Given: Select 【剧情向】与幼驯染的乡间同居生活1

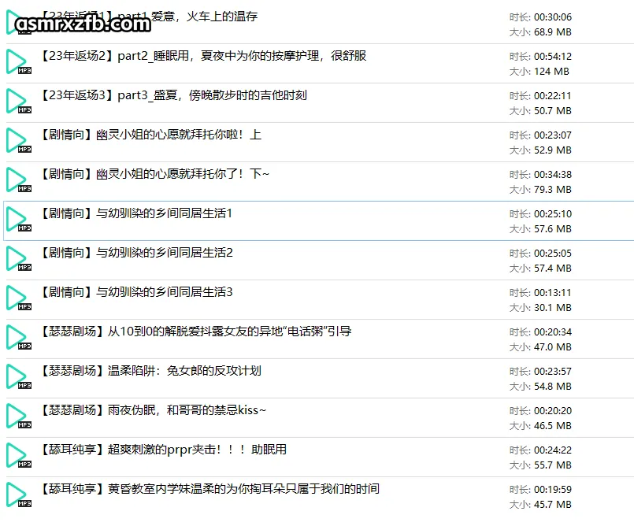Looking at the screenshot, I should (136, 213).
